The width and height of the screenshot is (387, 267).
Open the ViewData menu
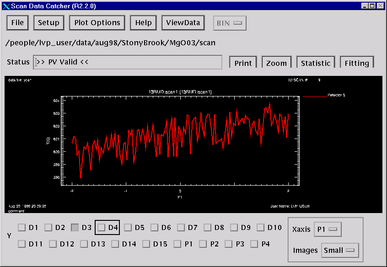[x=183, y=23]
